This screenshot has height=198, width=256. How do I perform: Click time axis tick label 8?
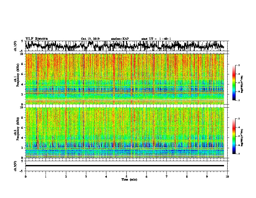tap(187, 177)
